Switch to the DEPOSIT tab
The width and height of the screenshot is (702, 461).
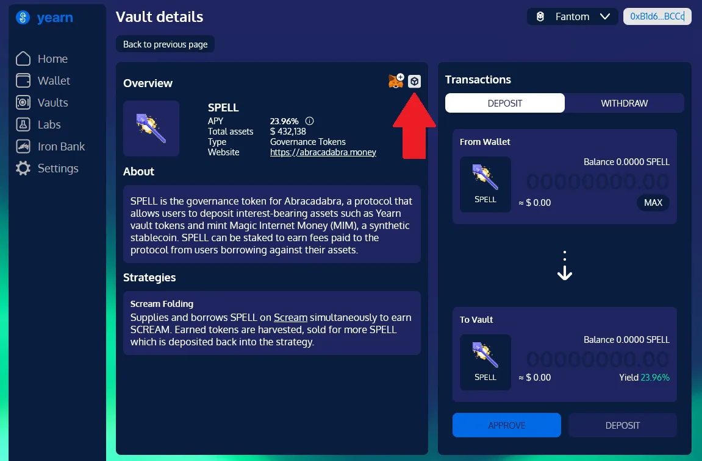point(505,103)
